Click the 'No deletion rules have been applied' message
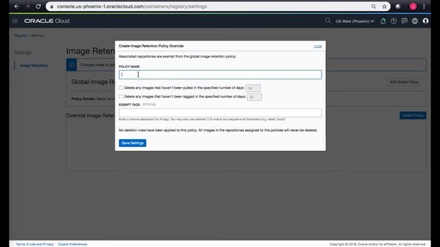 click(x=218, y=130)
